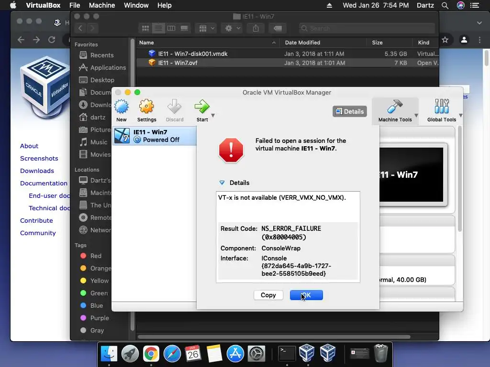Open Terminal from the Dock
The width and height of the screenshot is (490, 367).
(x=287, y=354)
